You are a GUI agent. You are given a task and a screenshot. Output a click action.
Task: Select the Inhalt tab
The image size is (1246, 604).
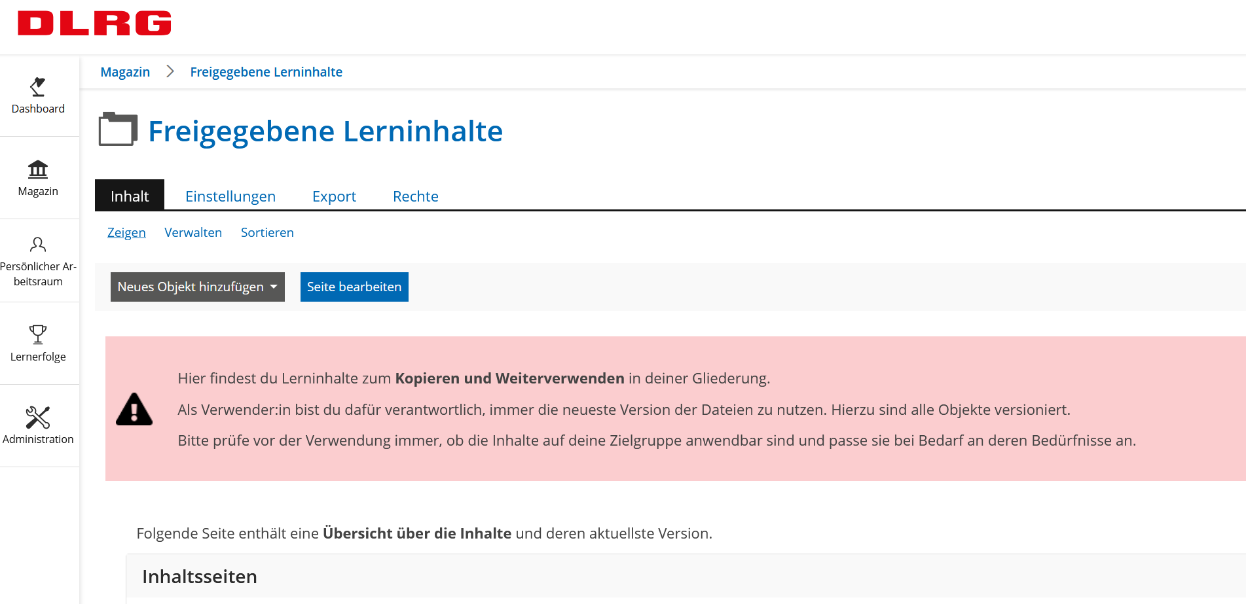(130, 196)
